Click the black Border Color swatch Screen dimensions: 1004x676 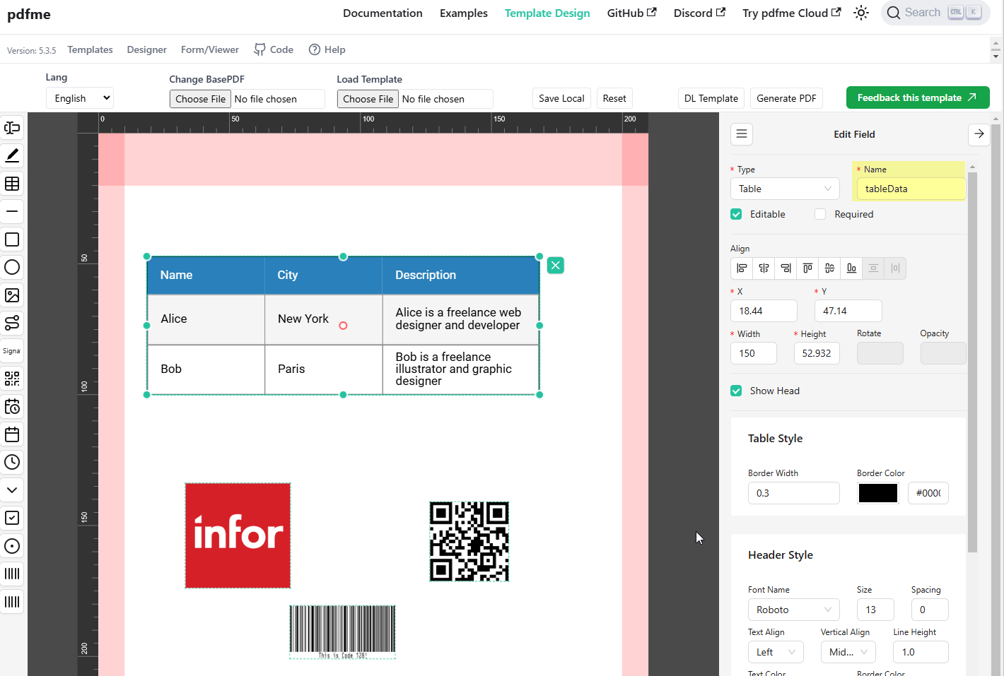click(x=877, y=493)
